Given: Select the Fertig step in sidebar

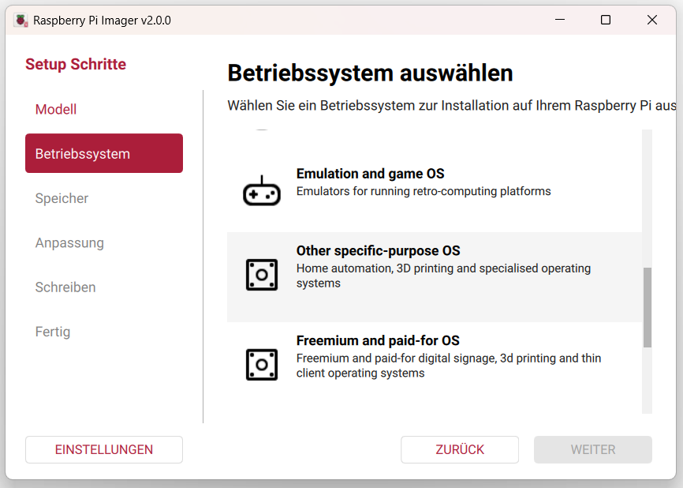Looking at the screenshot, I should (x=53, y=332).
